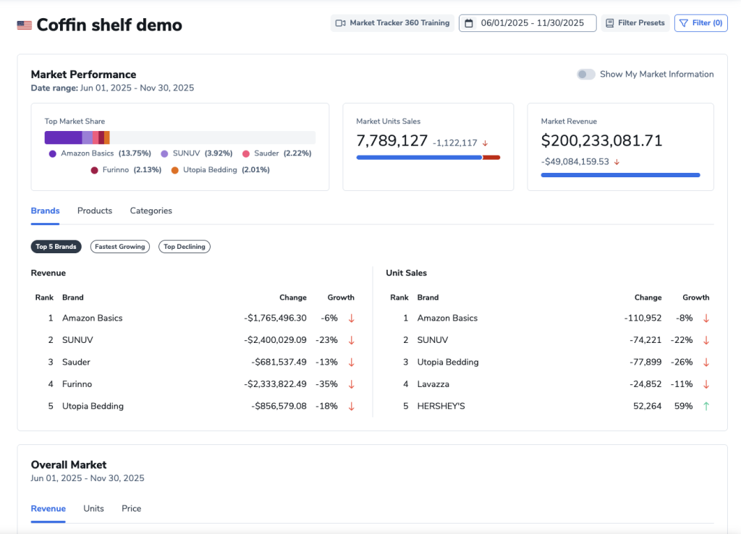This screenshot has width=741, height=534.
Task: Select the Top Declining filter chip
Action: coord(185,247)
